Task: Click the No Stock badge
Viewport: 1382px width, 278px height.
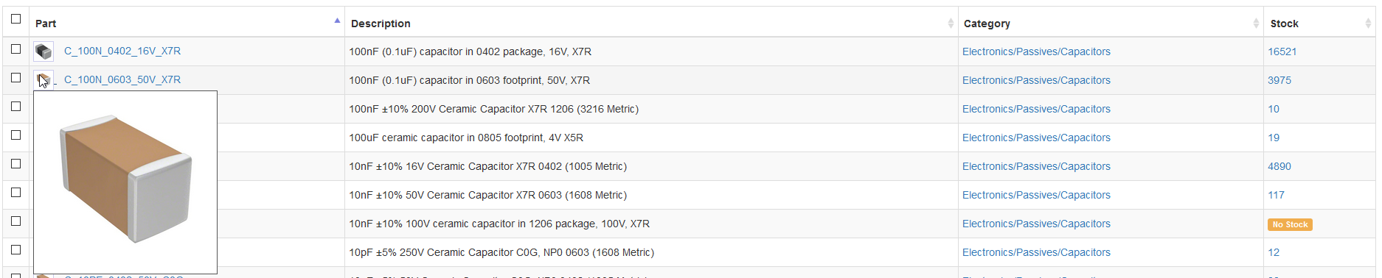Action: 1290,224
